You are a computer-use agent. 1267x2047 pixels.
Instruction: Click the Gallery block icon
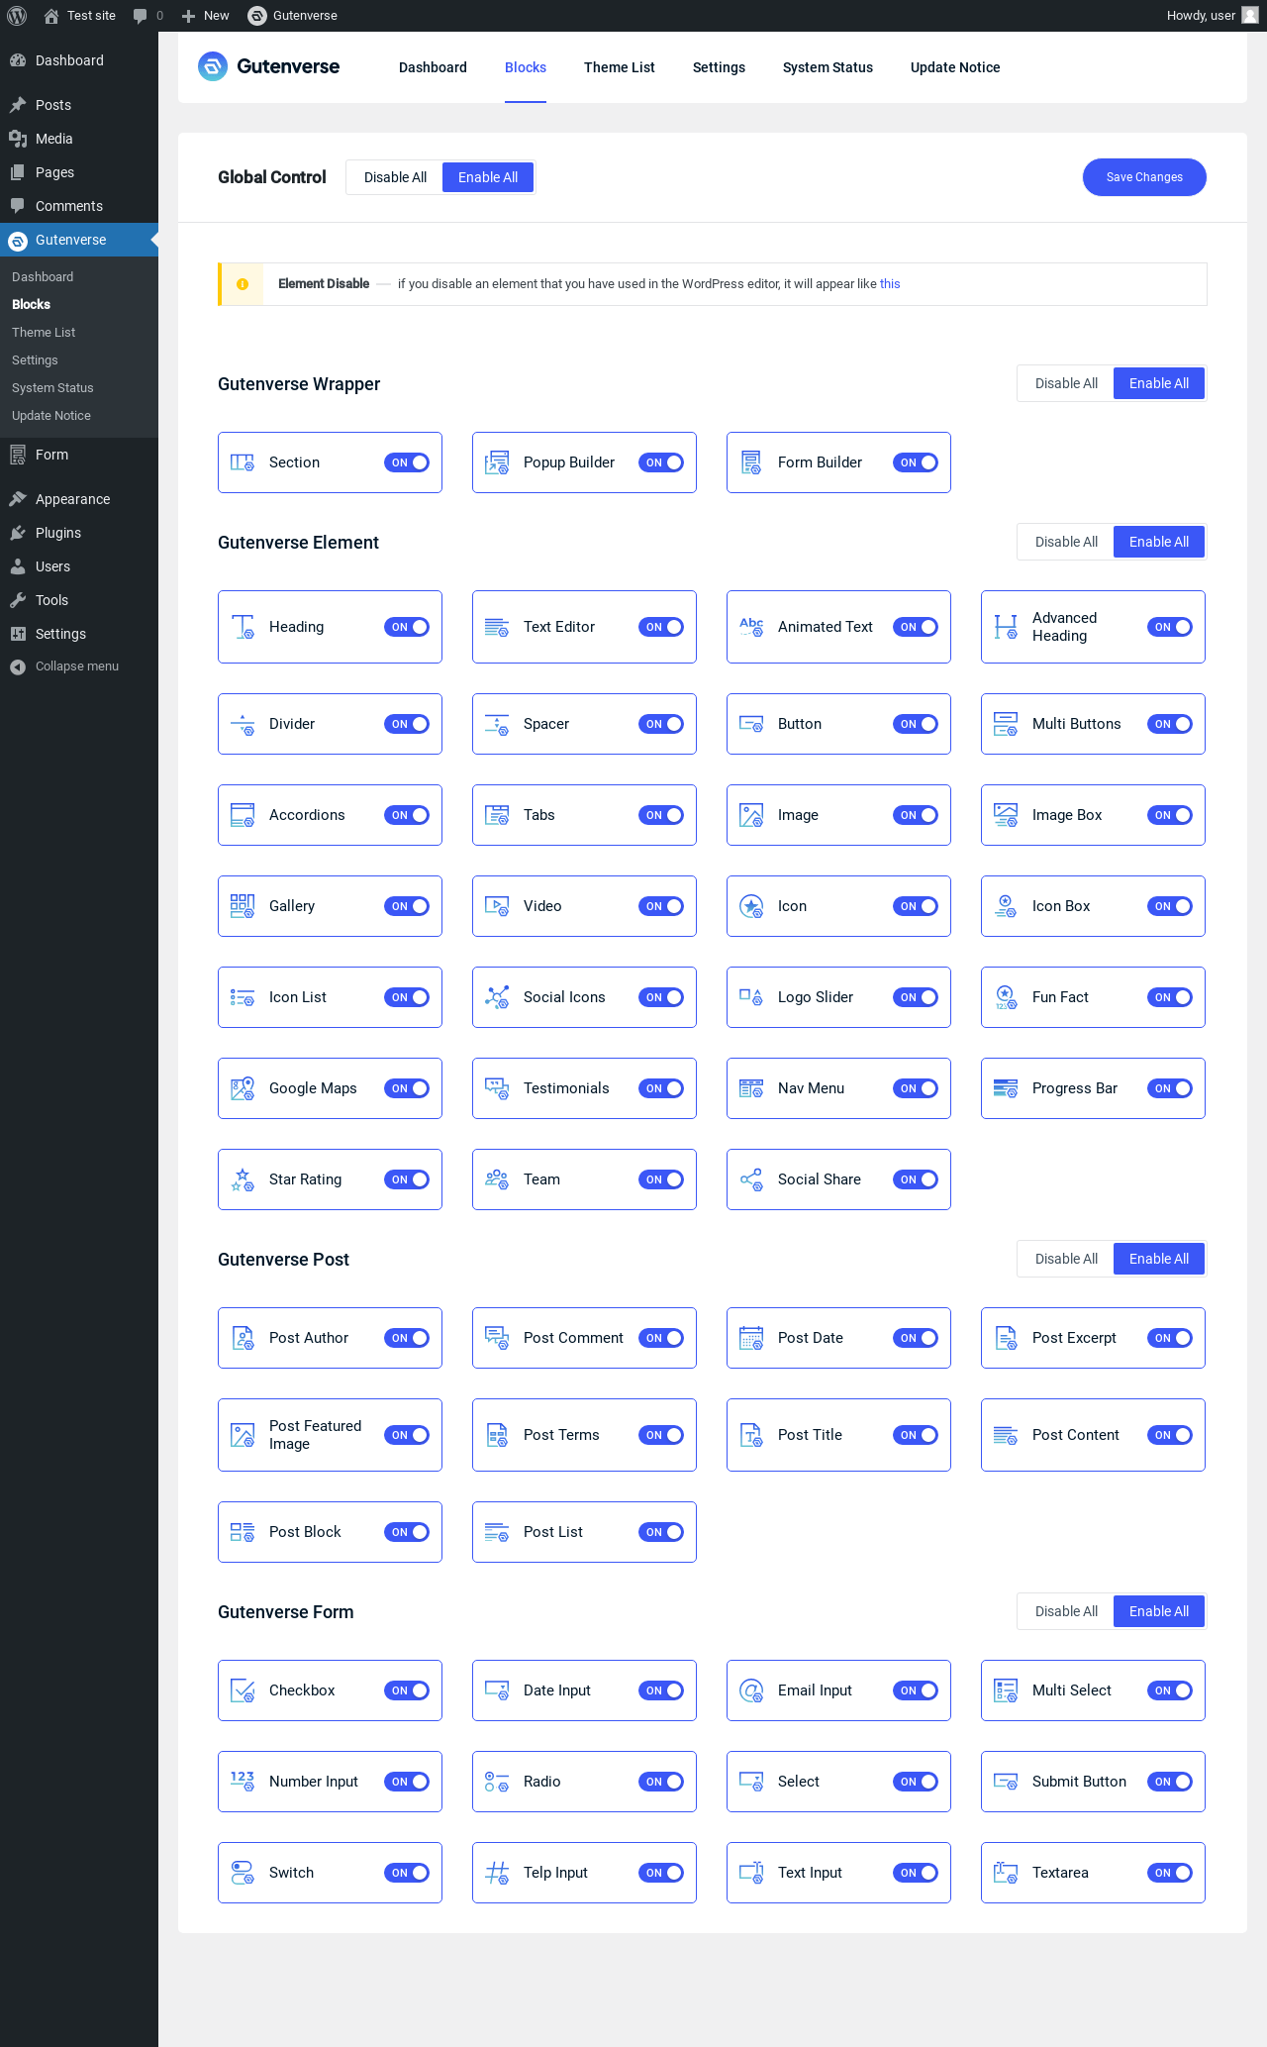click(x=243, y=906)
